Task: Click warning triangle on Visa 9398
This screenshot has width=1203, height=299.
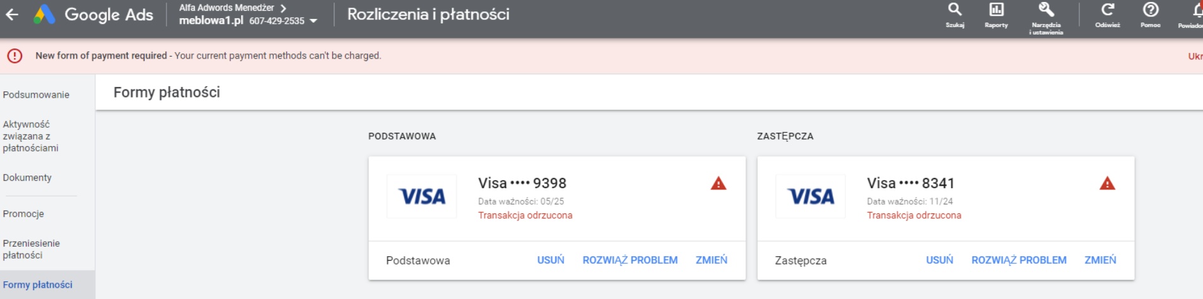Action: pos(719,184)
